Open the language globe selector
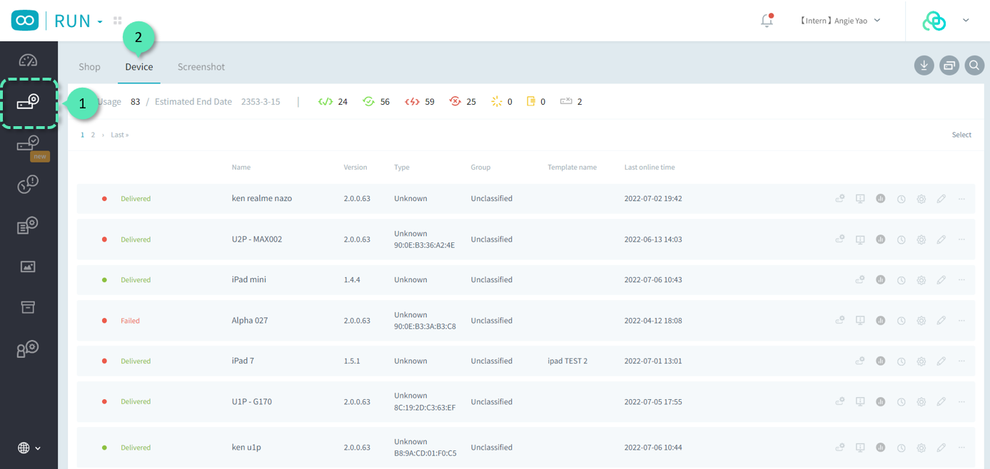Image resolution: width=990 pixels, height=469 pixels. coord(29,448)
